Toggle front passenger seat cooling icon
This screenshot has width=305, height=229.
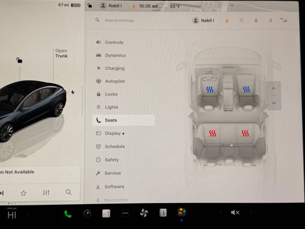[246, 89]
